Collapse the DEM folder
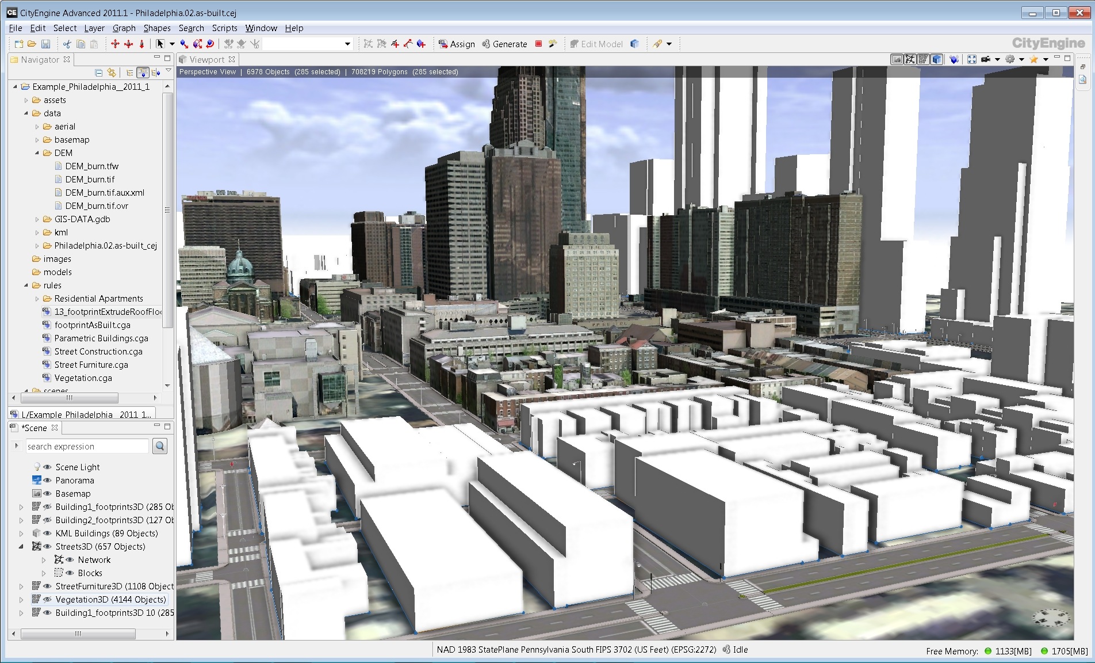This screenshot has height=663, width=1095. pyautogui.click(x=37, y=153)
